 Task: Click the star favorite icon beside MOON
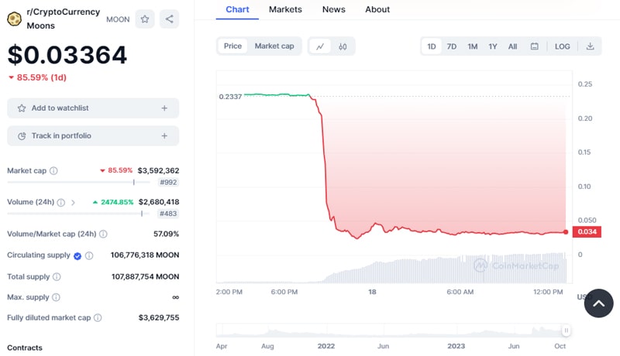[x=145, y=19]
